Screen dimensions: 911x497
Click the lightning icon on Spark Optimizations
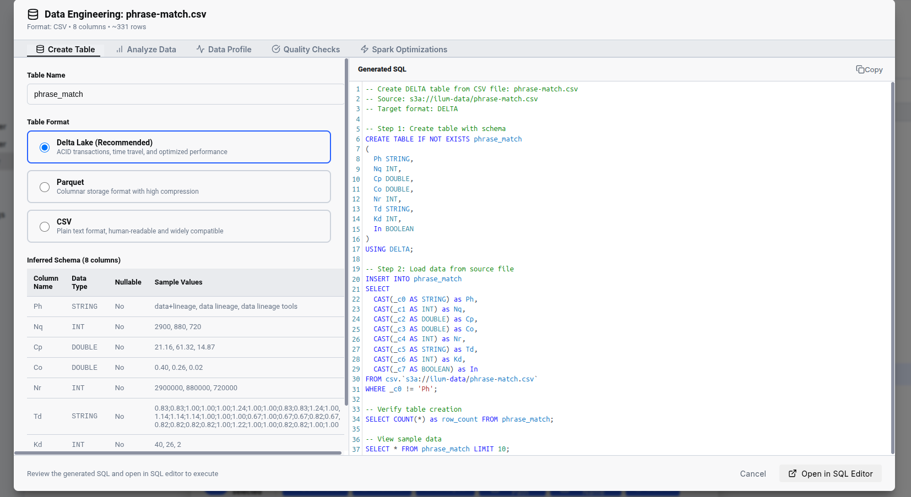364,49
